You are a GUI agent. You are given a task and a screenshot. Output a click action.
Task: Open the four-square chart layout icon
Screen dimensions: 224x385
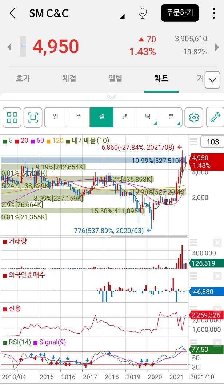(12, 117)
